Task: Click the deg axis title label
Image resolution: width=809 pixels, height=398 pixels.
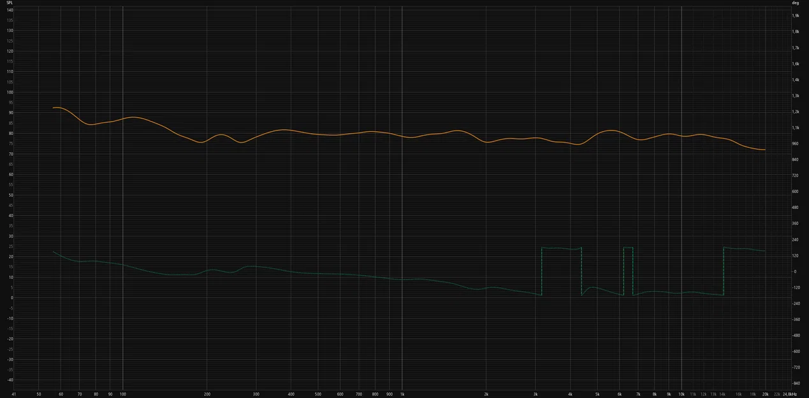Action: [x=795, y=3]
